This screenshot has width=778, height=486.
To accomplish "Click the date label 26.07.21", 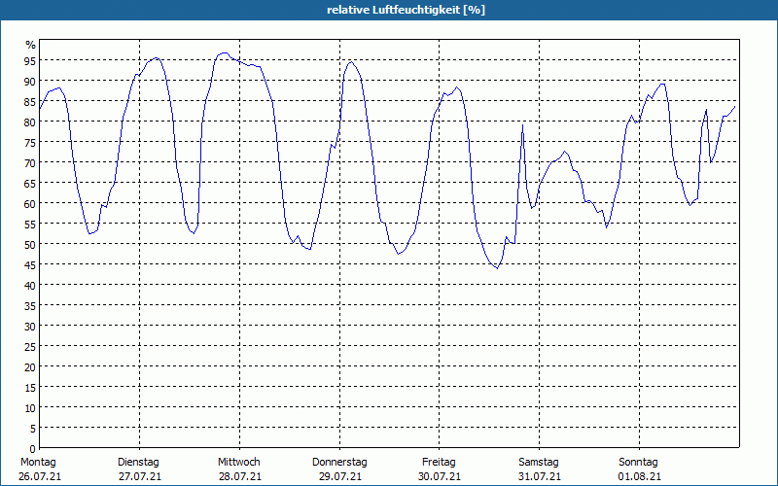I will [x=39, y=476].
